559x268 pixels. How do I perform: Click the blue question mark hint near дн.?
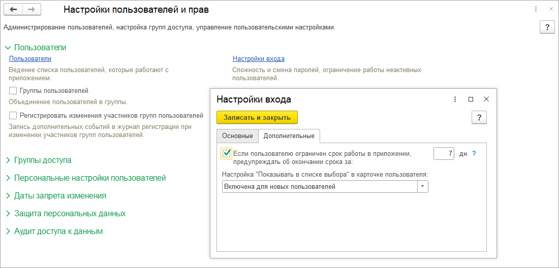coord(474,153)
